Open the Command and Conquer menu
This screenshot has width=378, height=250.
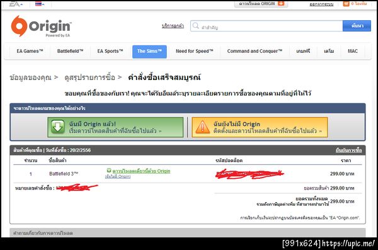pos(255,51)
